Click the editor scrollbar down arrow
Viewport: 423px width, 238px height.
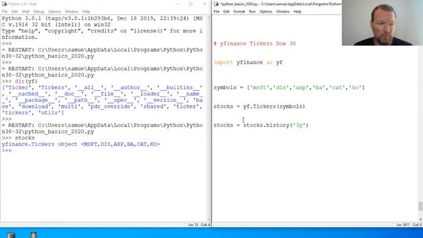tap(420, 219)
